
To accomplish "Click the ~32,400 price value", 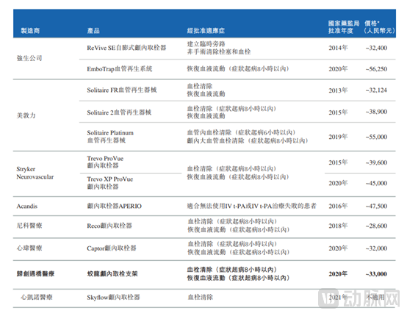I will pos(376,48).
